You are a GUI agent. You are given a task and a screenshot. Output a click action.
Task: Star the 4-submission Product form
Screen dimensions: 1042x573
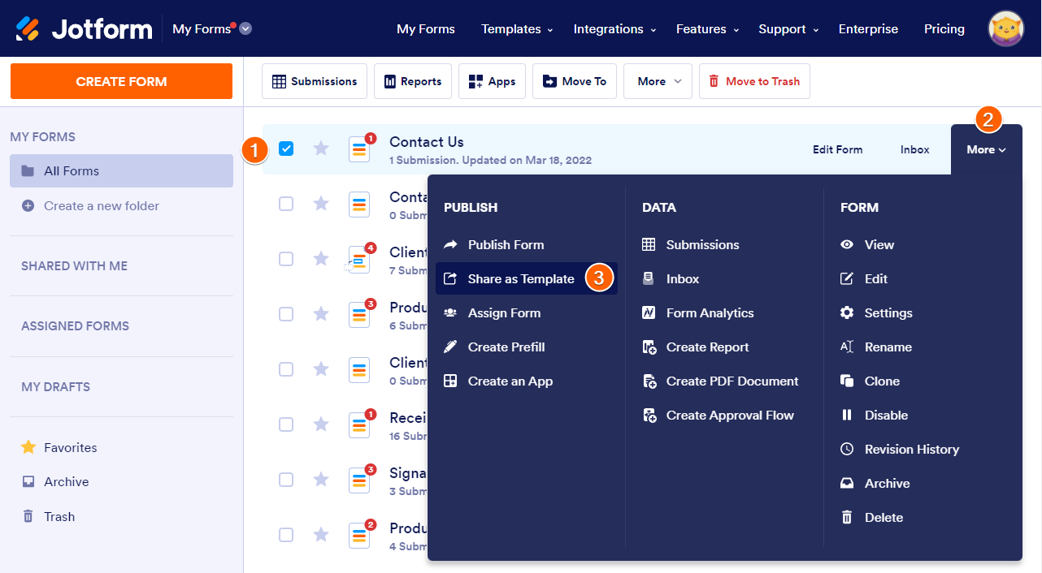click(321, 534)
